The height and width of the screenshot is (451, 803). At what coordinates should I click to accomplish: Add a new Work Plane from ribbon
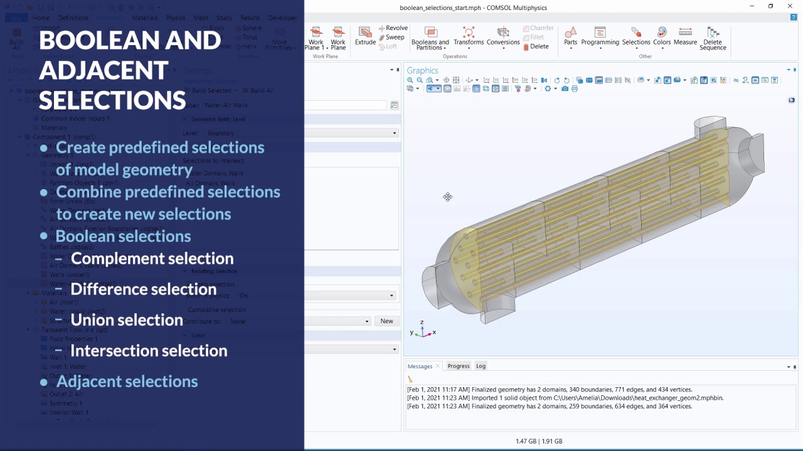pyautogui.click(x=338, y=39)
